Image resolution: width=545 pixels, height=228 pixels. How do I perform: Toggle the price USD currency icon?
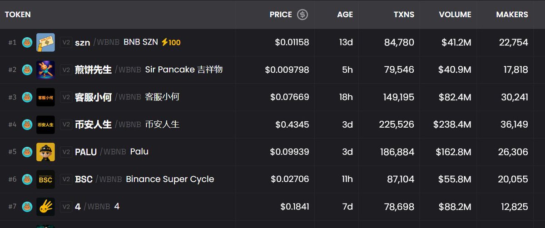(302, 15)
